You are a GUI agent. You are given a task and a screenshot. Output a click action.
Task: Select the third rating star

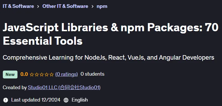pyautogui.click(x=42, y=75)
